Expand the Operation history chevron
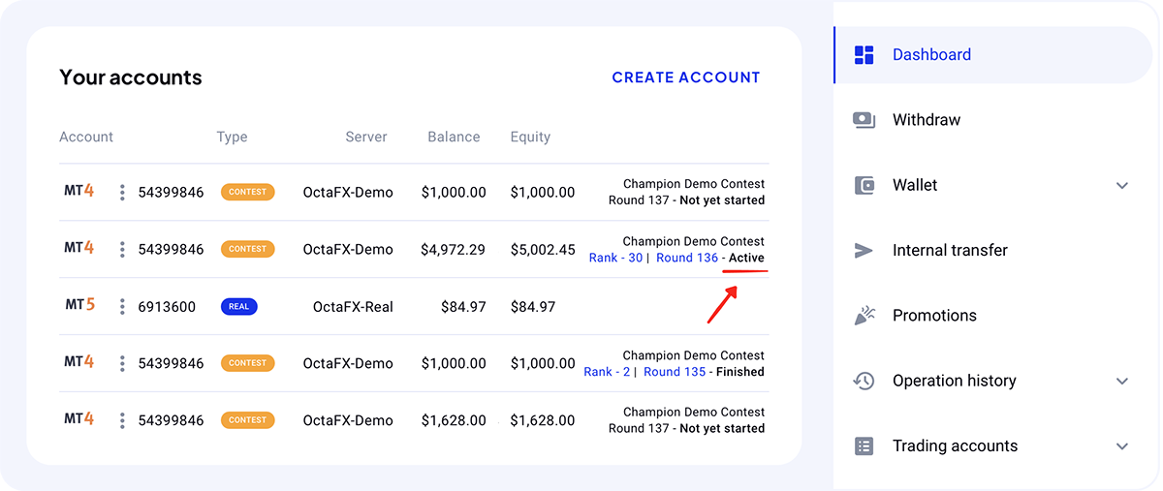 pyautogui.click(x=1122, y=381)
